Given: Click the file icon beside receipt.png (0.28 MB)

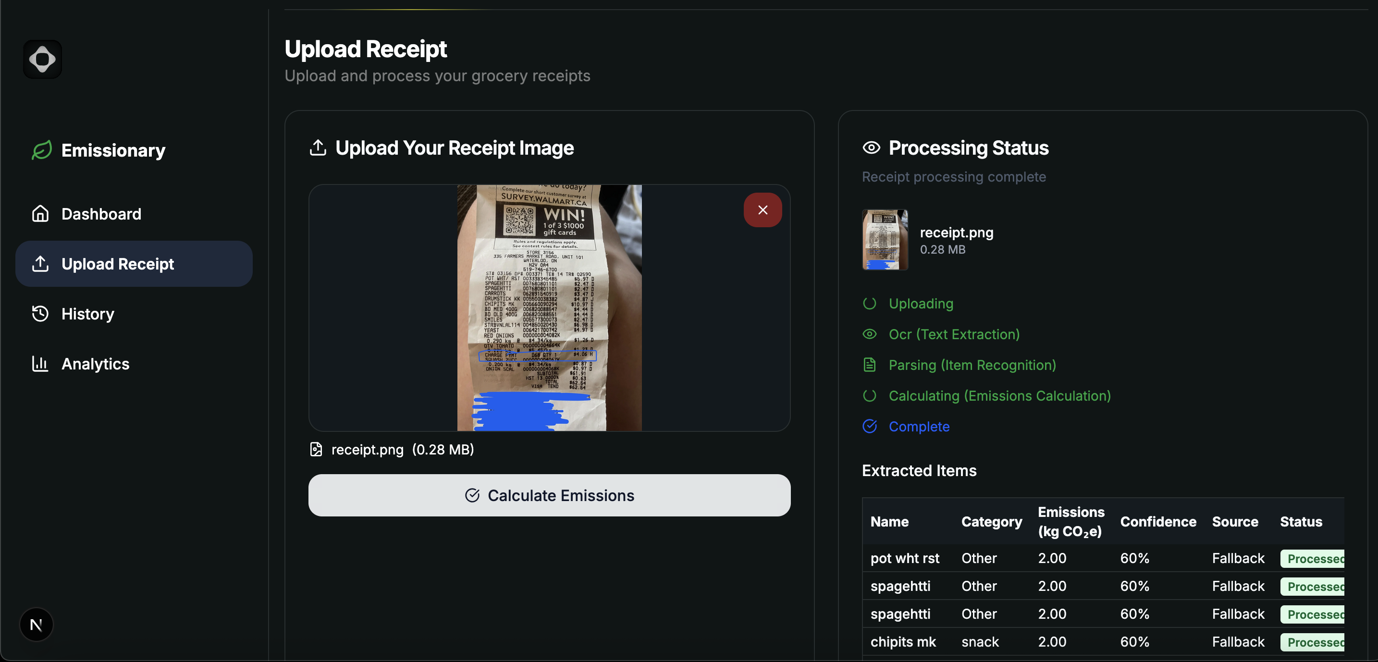Looking at the screenshot, I should (316, 449).
